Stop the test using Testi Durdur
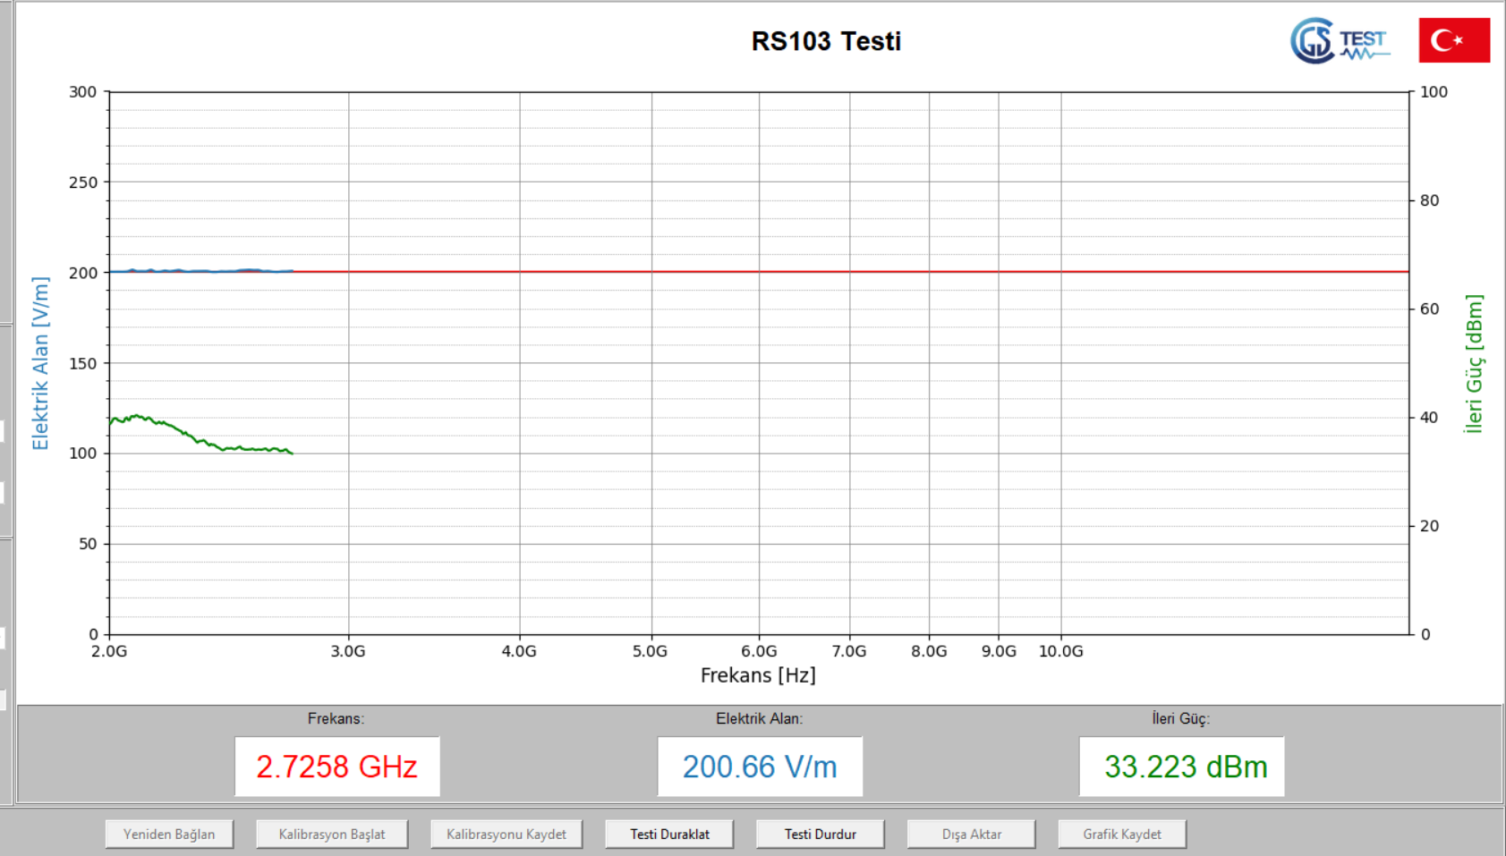This screenshot has width=1506, height=856. point(819,833)
